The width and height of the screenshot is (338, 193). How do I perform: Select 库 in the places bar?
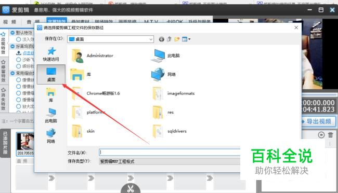(51, 95)
